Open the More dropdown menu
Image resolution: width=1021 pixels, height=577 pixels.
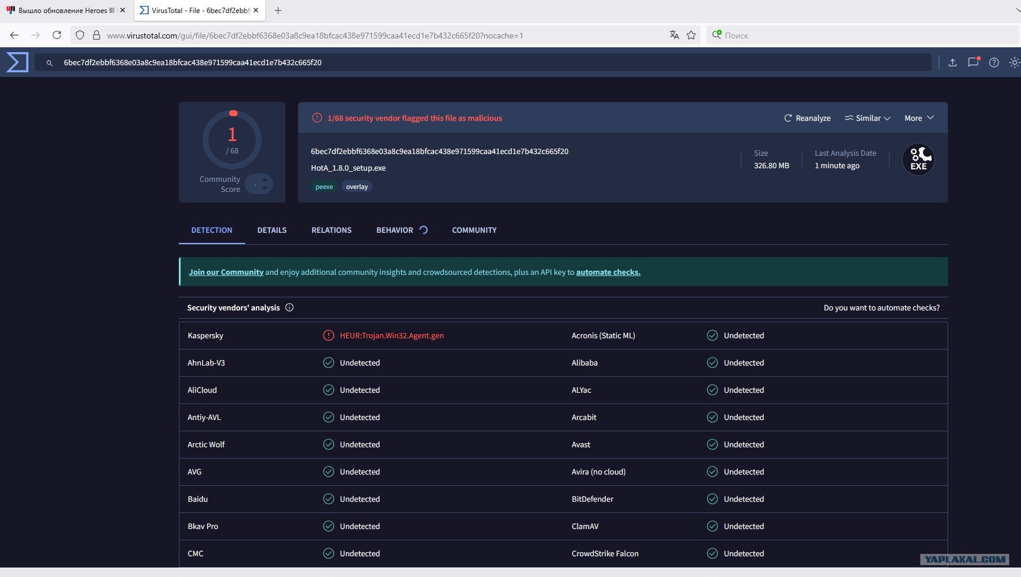(x=919, y=118)
